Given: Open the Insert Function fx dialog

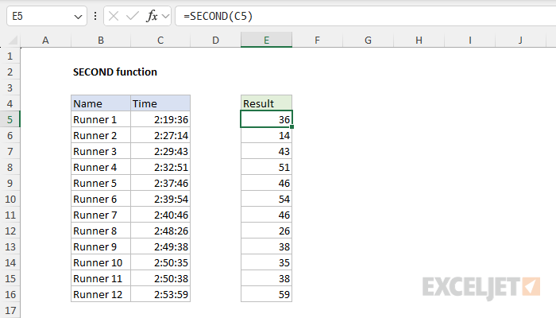Looking at the screenshot, I should point(152,16).
